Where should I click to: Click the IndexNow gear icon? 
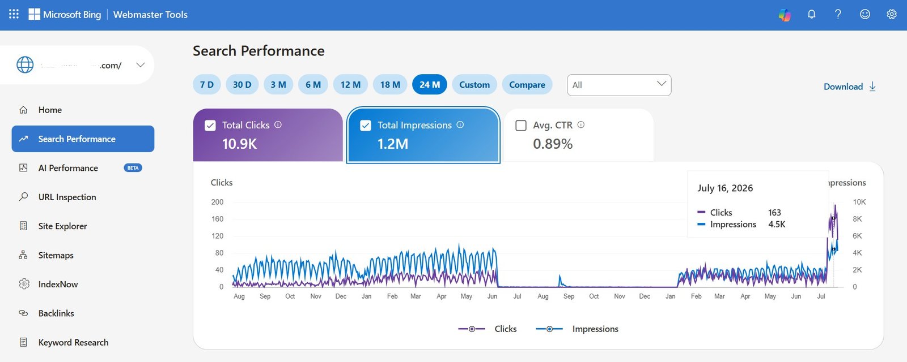24,284
